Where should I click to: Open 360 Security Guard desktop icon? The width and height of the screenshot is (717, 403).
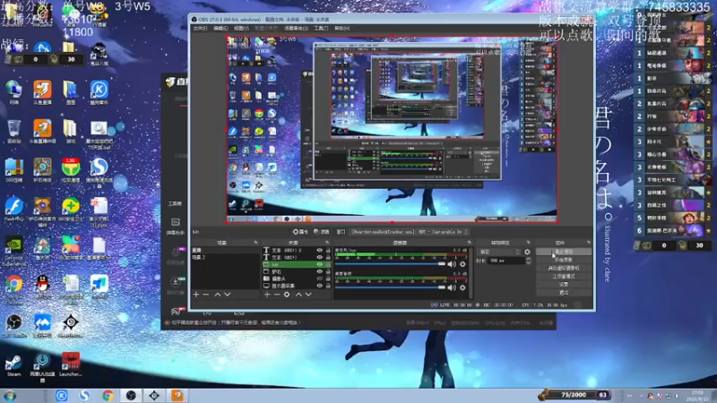[x=71, y=210]
